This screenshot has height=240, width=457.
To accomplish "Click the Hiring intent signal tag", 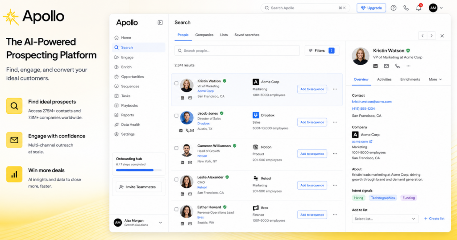I will pos(358,198).
